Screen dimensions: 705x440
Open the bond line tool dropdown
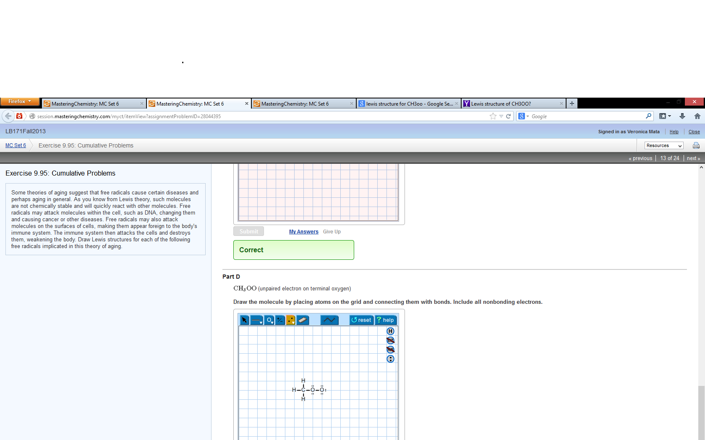pos(256,320)
